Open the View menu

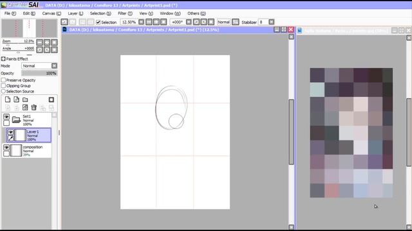click(x=146, y=13)
